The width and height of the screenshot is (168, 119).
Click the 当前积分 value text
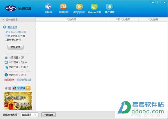point(23,75)
